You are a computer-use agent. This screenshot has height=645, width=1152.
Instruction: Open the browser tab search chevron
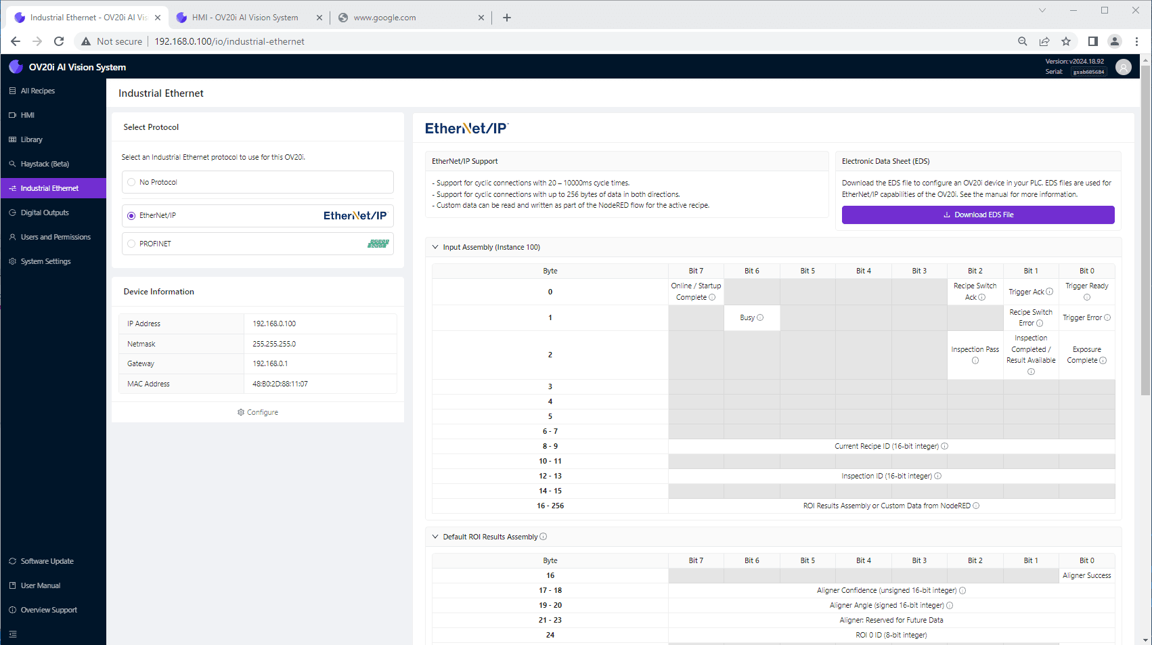pyautogui.click(x=1042, y=10)
